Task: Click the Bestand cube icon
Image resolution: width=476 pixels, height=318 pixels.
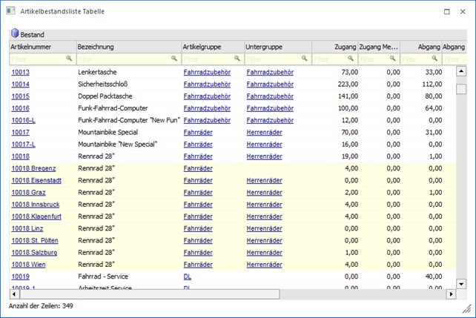Action: (x=14, y=34)
